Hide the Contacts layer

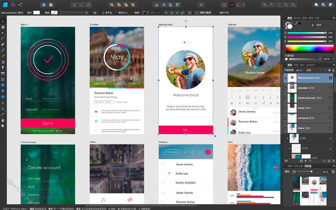click(x=330, y=118)
